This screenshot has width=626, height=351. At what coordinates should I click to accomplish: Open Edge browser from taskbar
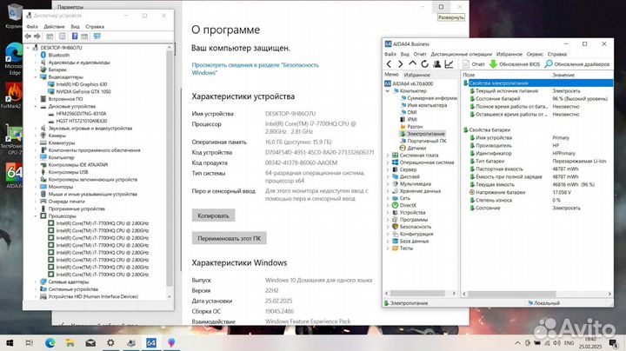[x=50, y=342]
